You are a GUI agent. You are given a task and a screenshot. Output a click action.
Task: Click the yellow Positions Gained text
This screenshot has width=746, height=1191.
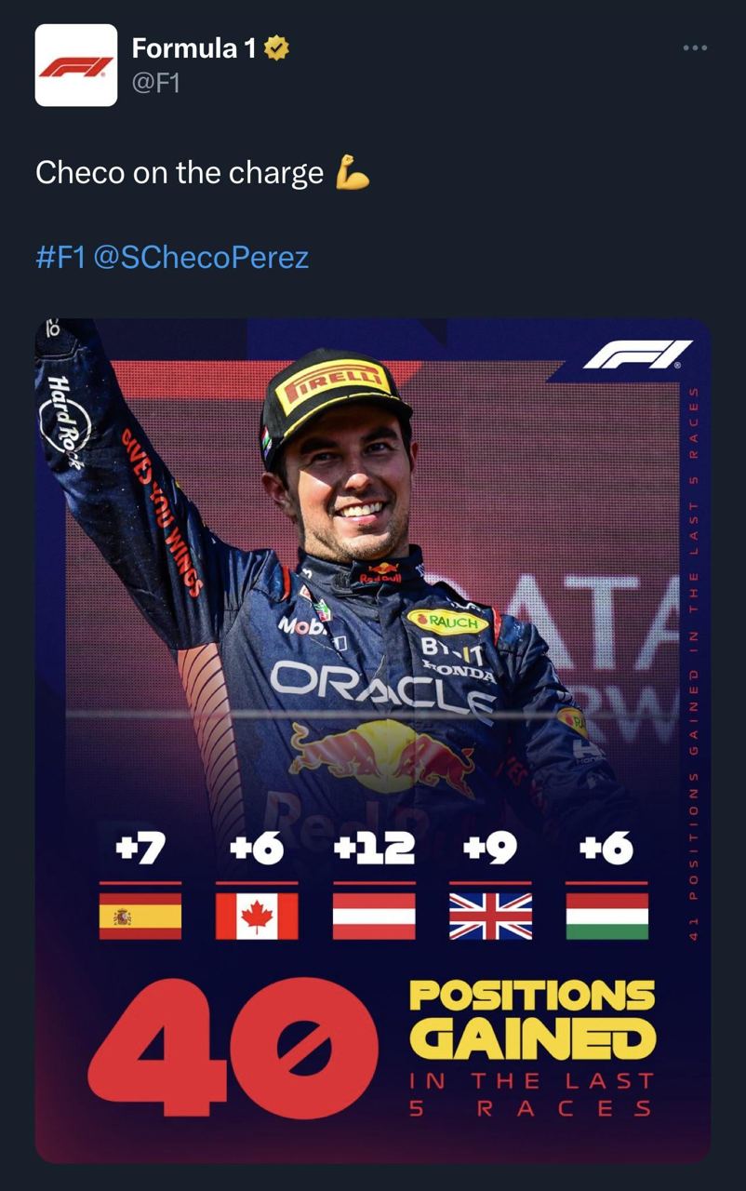click(532, 1018)
